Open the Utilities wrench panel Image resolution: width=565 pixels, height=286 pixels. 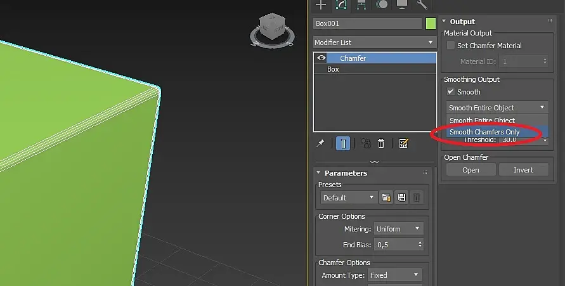tap(422, 4)
